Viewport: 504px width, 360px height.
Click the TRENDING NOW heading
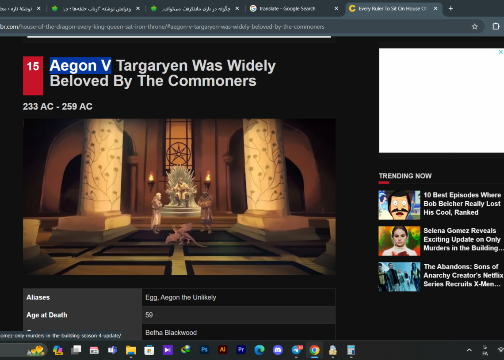click(x=405, y=176)
